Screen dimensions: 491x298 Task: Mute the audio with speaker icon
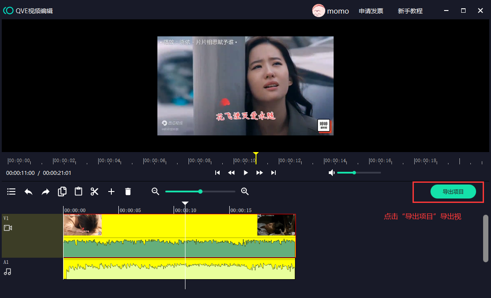click(x=331, y=173)
